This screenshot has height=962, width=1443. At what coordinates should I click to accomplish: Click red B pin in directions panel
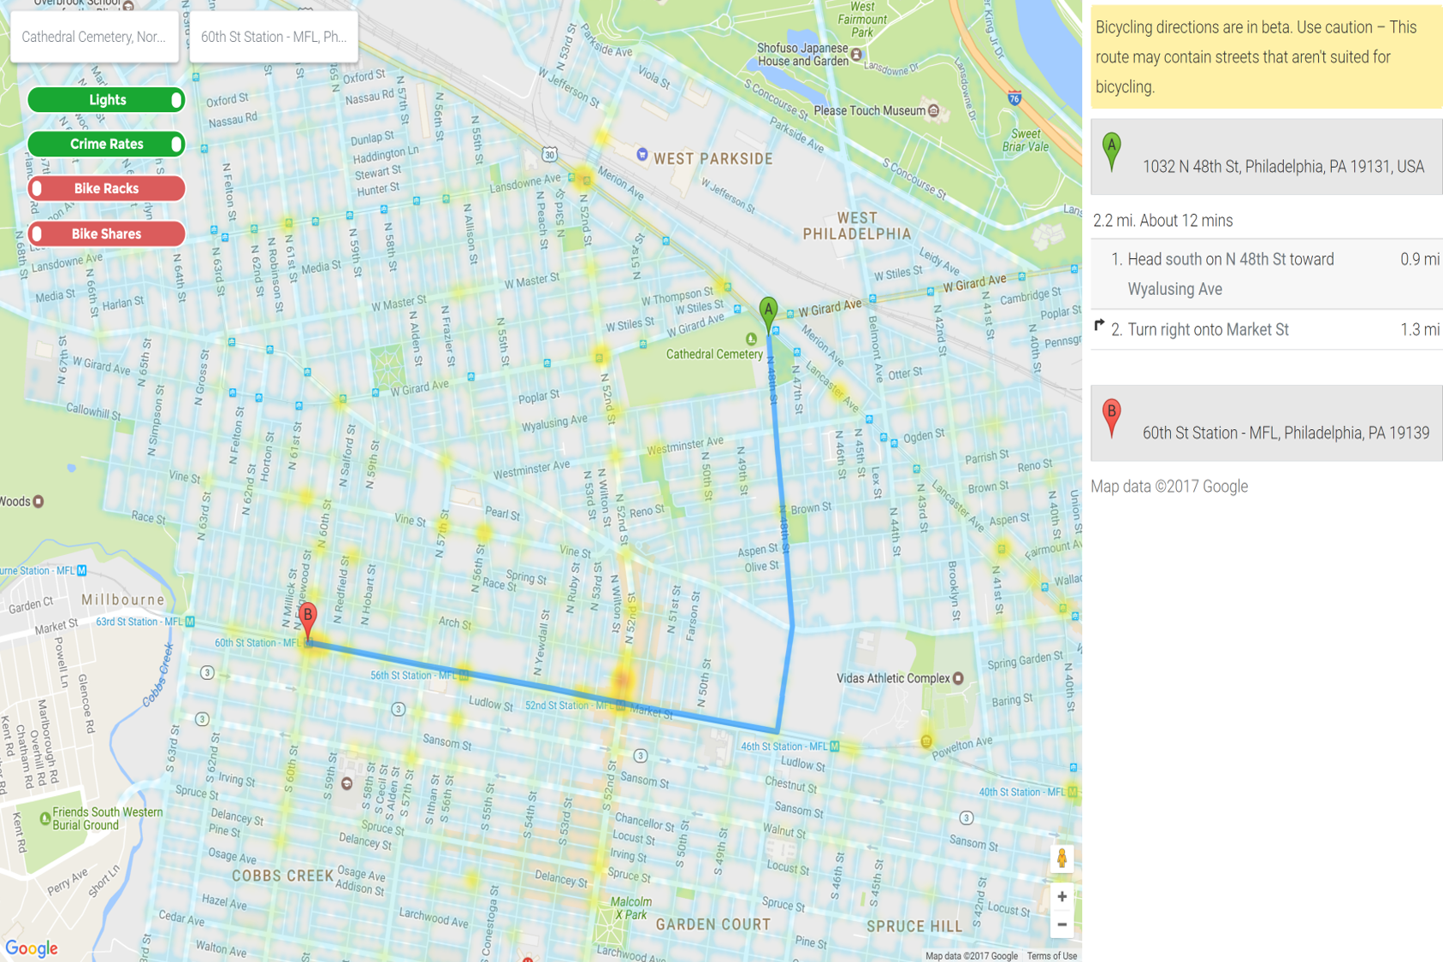pyautogui.click(x=1111, y=418)
